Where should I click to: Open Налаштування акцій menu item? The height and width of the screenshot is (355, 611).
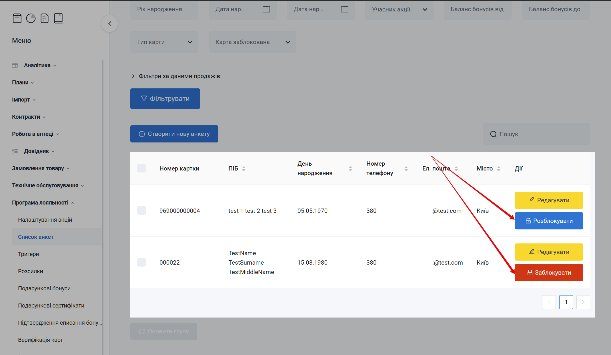tap(45, 220)
